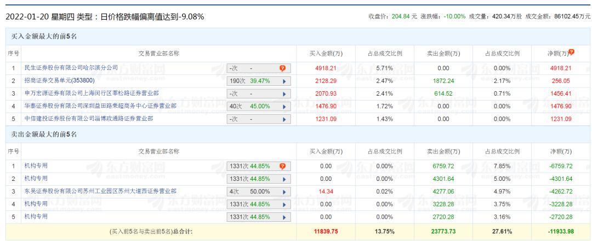Expand arrow in fifth 机构专用 sell row
592x241 pixels.
click(284, 218)
